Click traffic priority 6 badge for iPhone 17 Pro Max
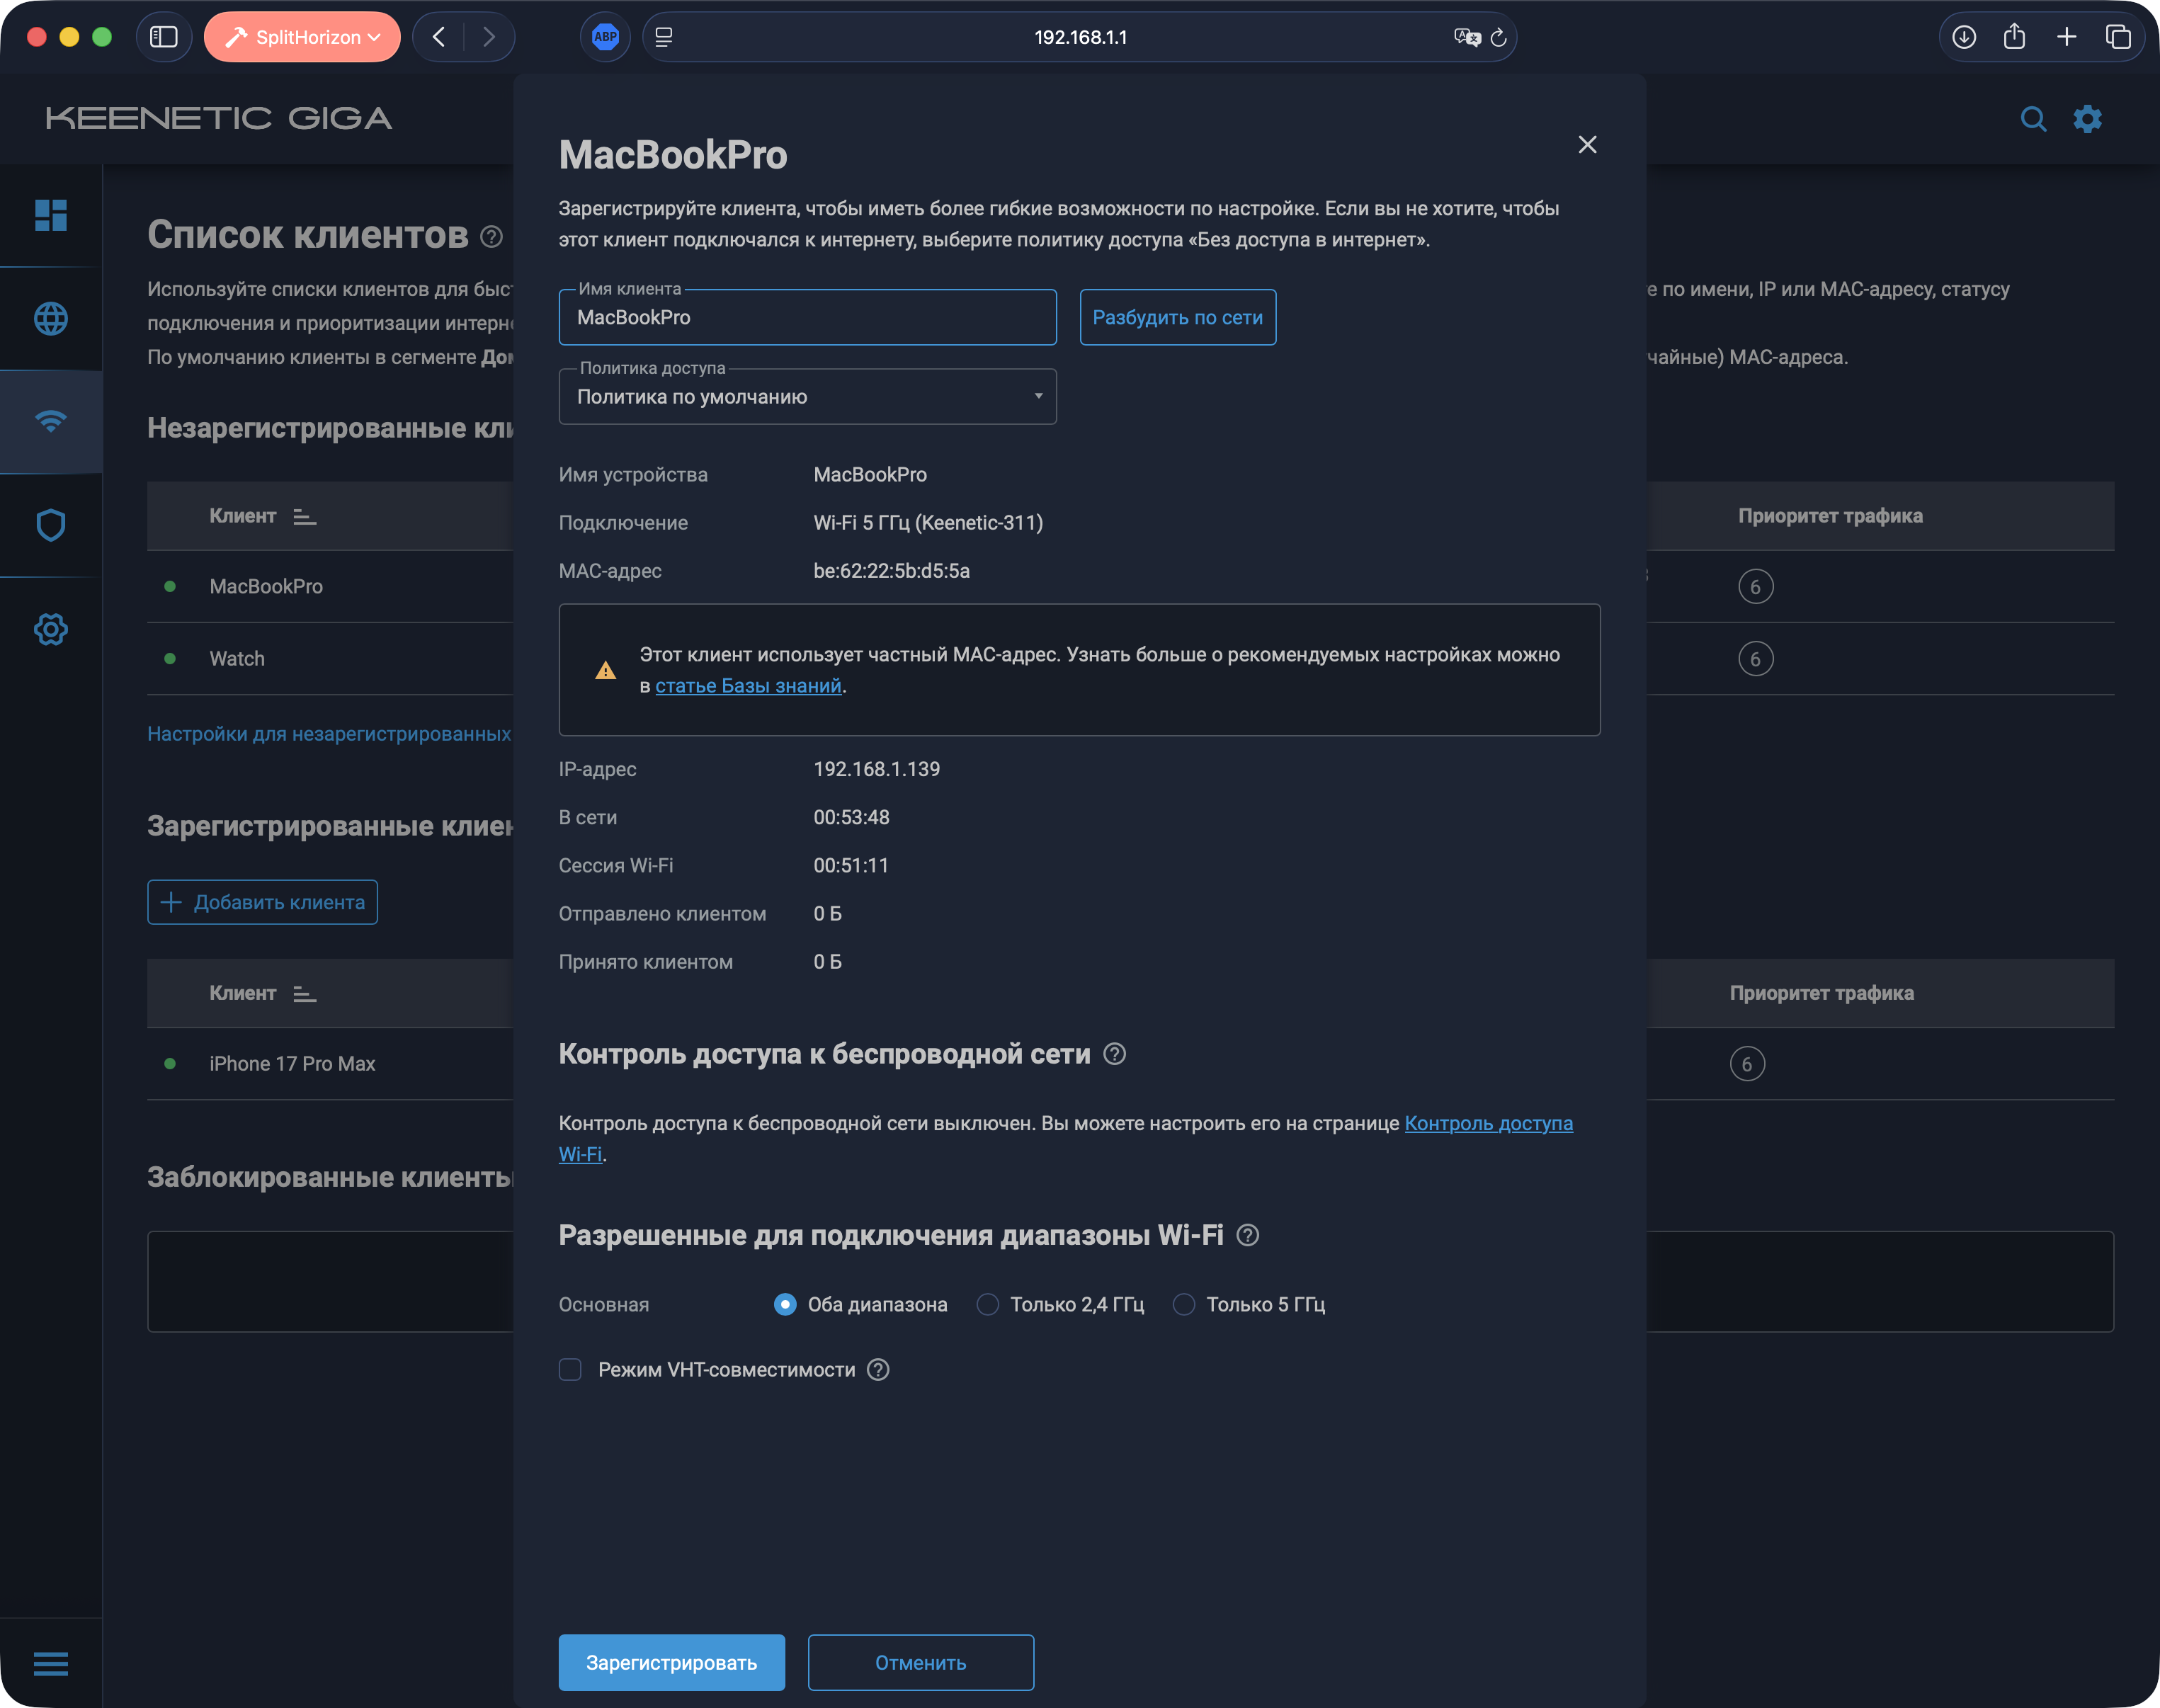This screenshot has height=1708, width=2160. [x=1748, y=1064]
